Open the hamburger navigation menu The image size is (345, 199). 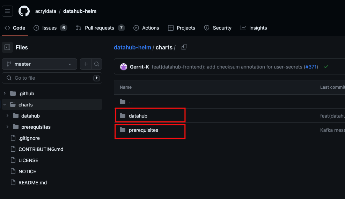(x=7, y=11)
